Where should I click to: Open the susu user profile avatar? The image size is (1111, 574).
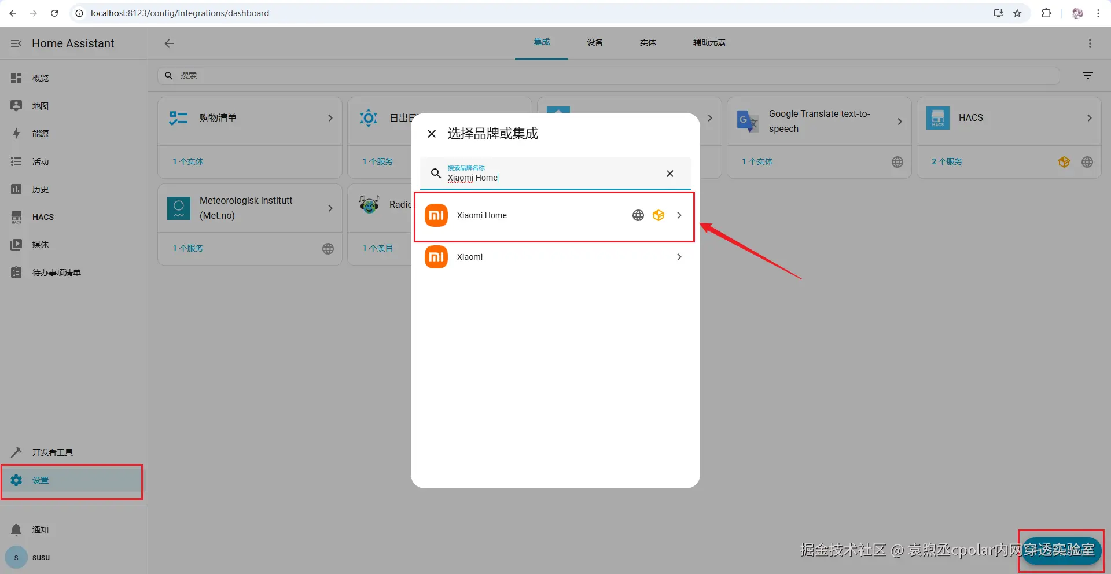(16, 558)
